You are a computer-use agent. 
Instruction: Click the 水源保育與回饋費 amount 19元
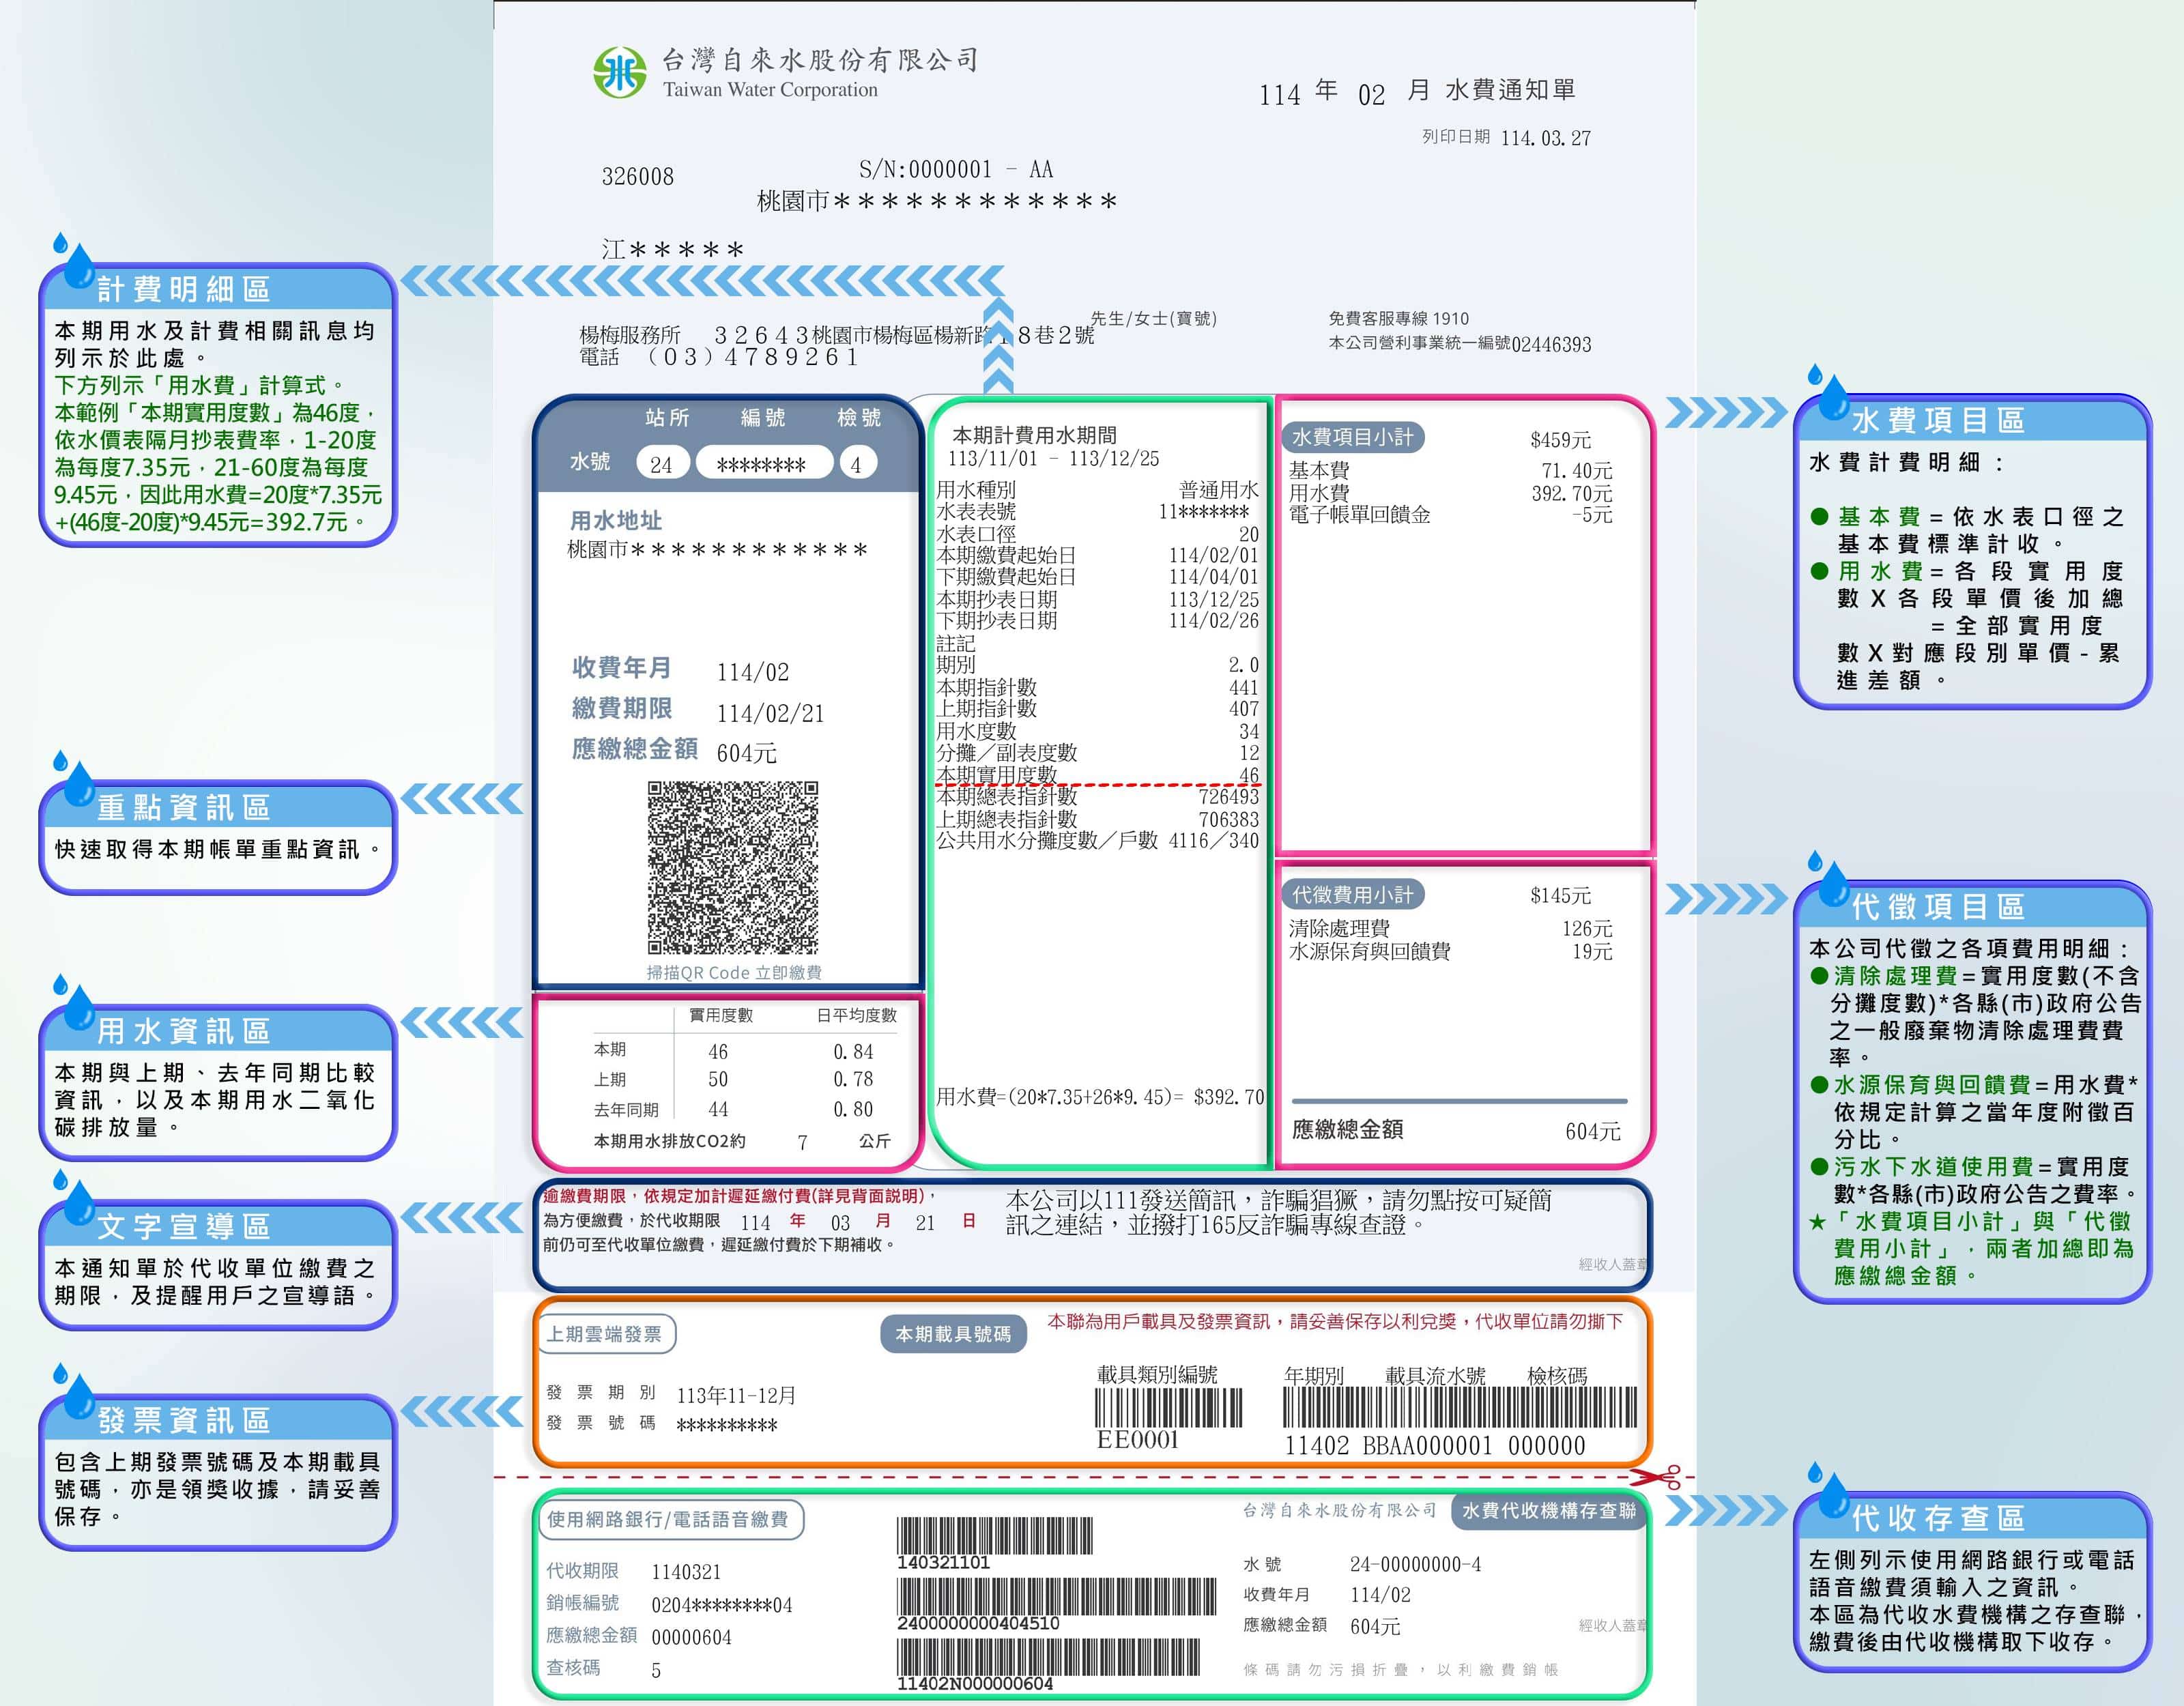click(x=1592, y=951)
